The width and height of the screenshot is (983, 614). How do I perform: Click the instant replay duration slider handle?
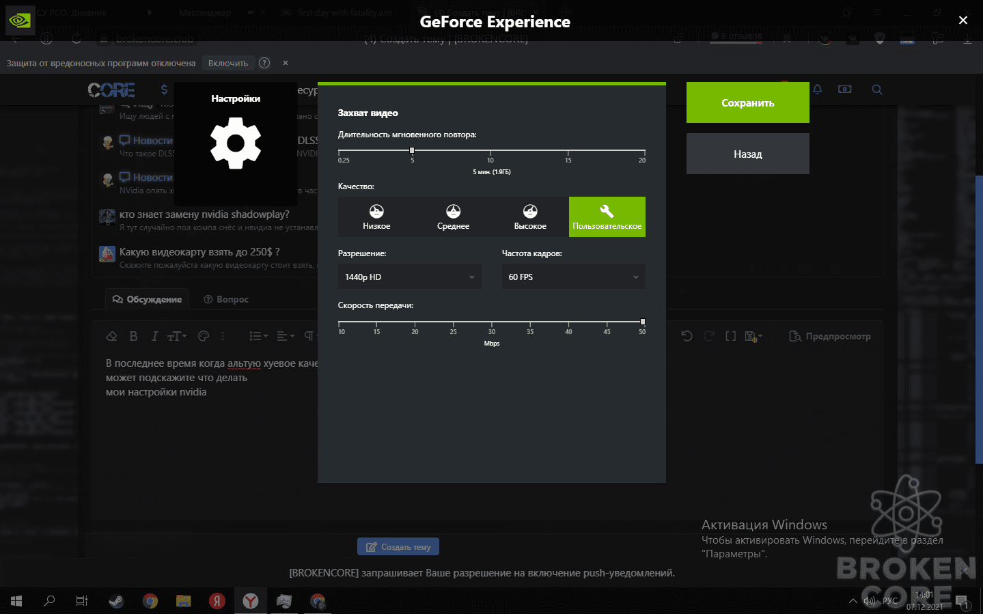(412, 150)
